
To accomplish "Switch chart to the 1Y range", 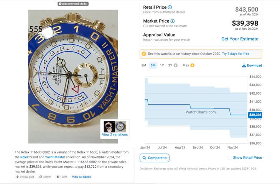I will [162, 65].
